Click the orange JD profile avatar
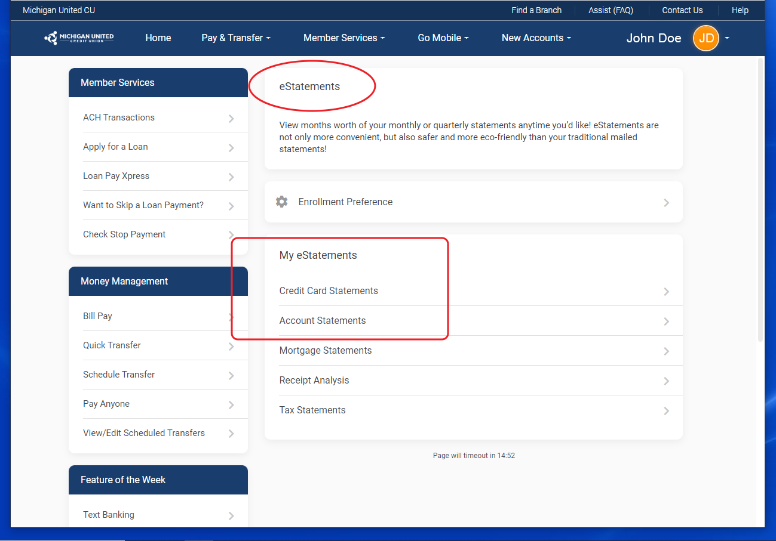Image resolution: width=776 pixels, height=541 pixels. [706, 38]
